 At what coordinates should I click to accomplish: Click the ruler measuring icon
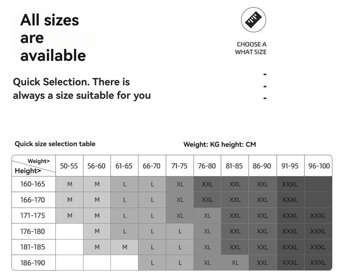click(x=253, y=20)
